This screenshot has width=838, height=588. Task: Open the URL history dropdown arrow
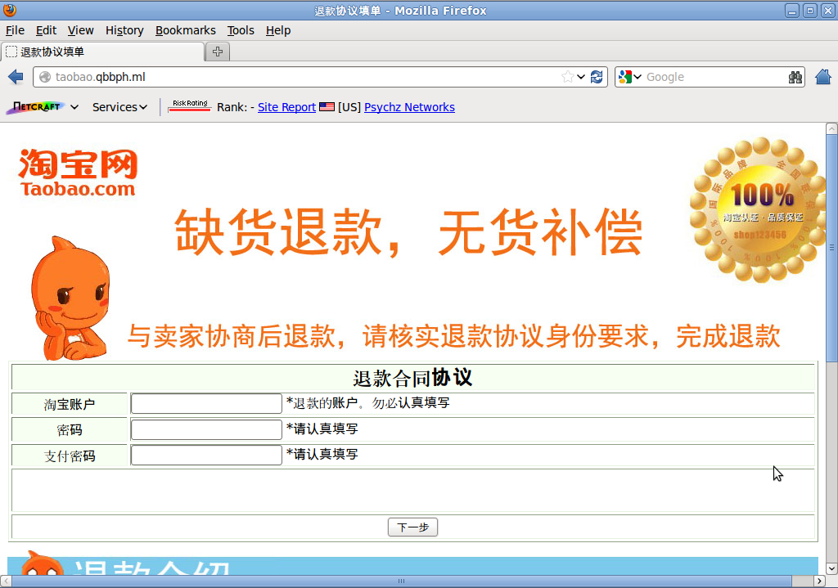(581, 77)
